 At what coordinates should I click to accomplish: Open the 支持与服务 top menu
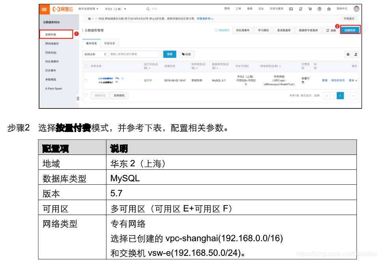coord(276,9)
